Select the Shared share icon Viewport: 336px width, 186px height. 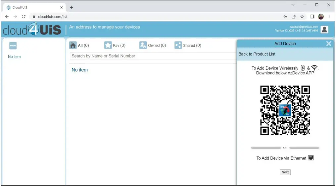pyautogui.click(x=178, y=45)
